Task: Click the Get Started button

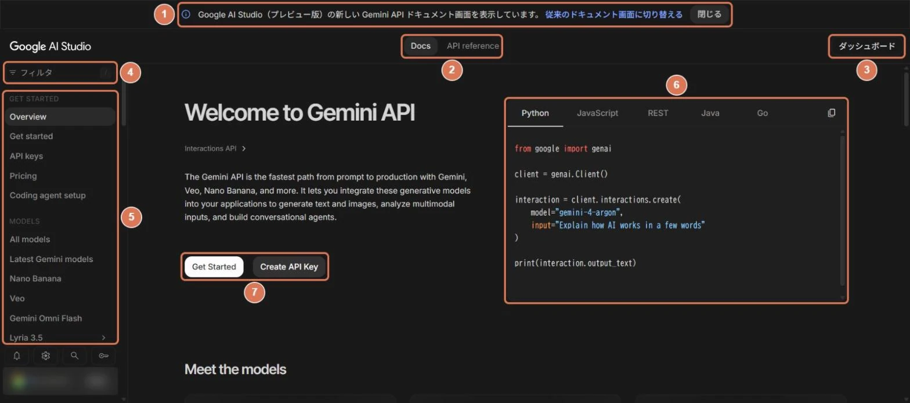Action: (214, 267)
